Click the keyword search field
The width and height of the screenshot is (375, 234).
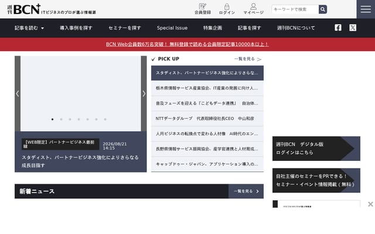click(295, 9)
